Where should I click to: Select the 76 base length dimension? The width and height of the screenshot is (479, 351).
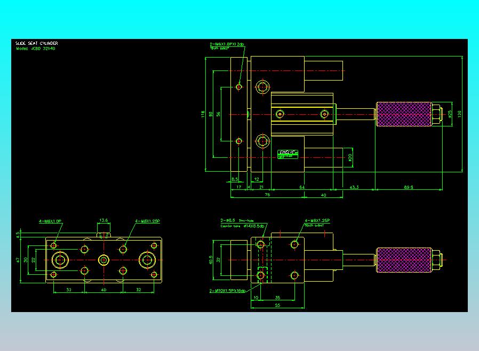(x=267, y=195)
